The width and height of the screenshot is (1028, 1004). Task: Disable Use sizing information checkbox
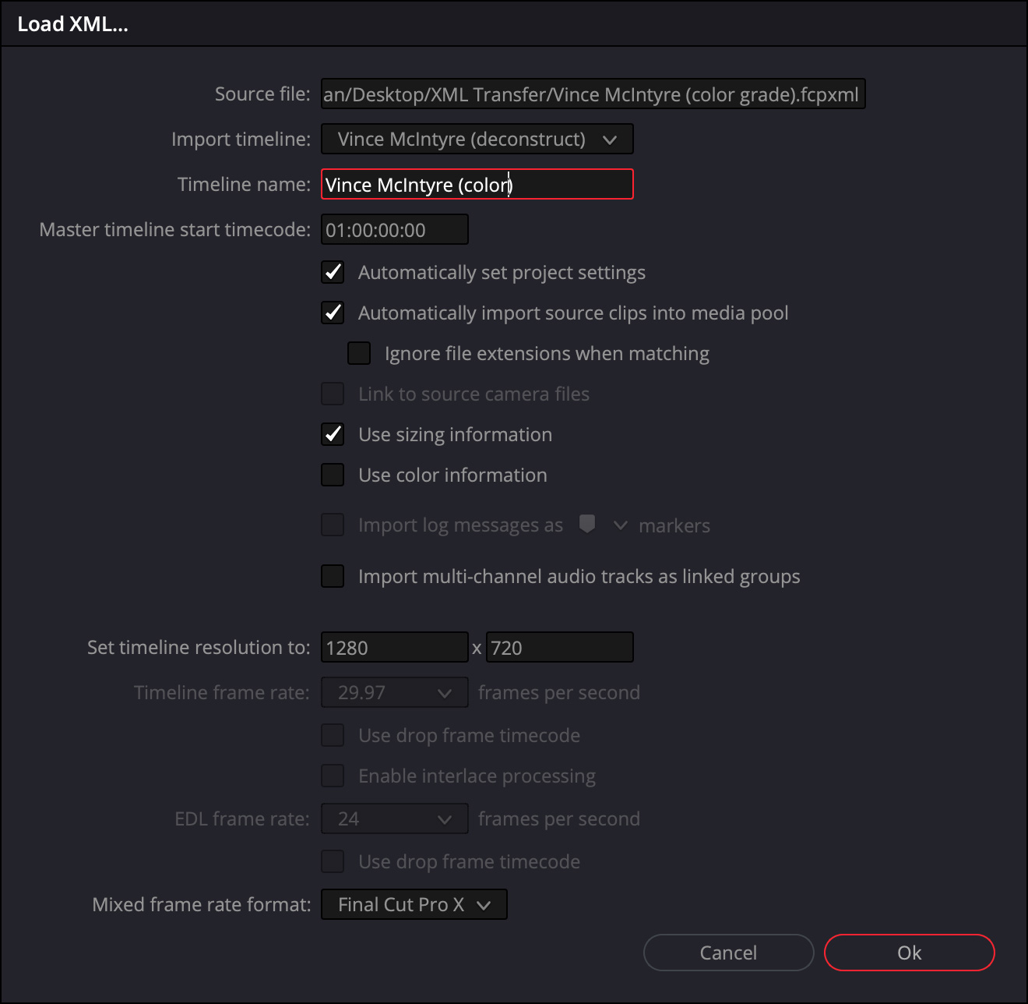(x=333, y=434)
